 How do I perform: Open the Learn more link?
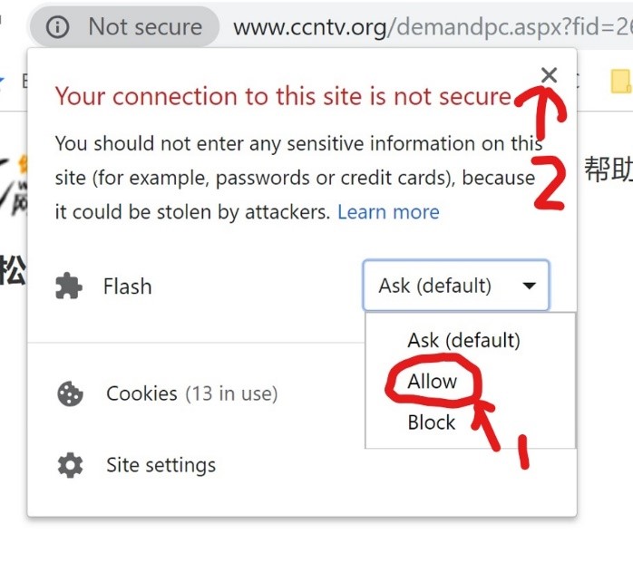click(388, 212)
